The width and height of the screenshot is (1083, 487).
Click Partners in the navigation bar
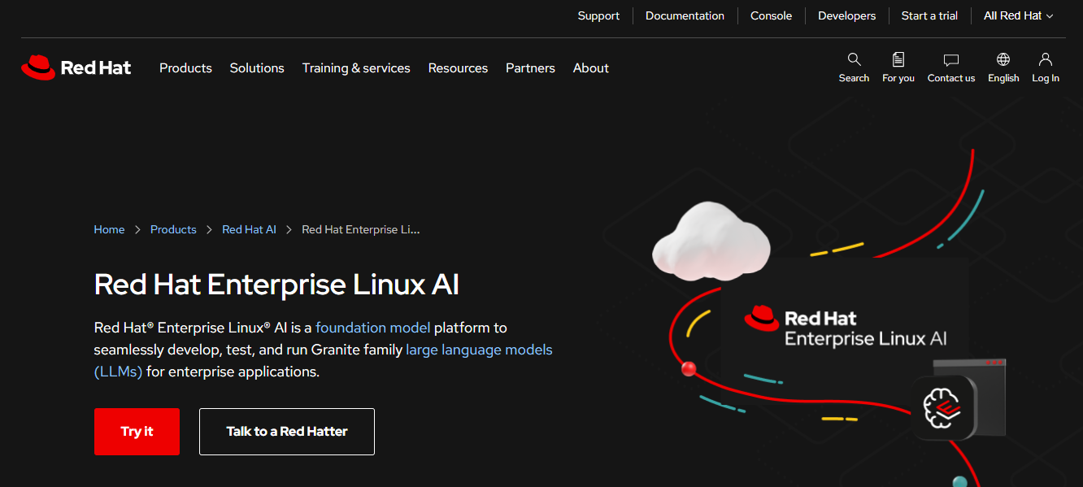tap(530, 68)
